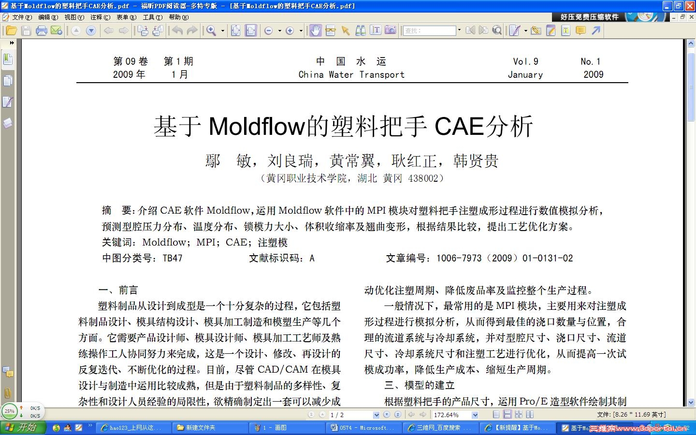Email the PDF using the envelope icon
Screen dimensions: 696x435
point(57,30)
